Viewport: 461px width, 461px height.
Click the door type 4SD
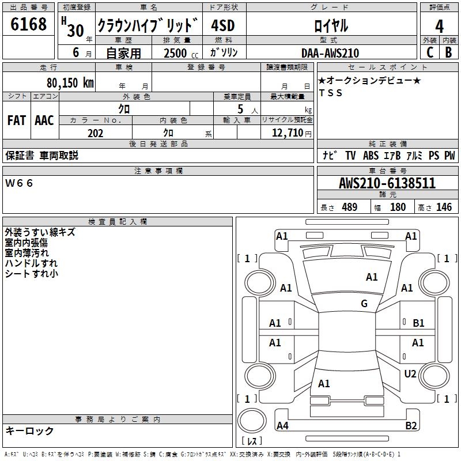point(223,25)
